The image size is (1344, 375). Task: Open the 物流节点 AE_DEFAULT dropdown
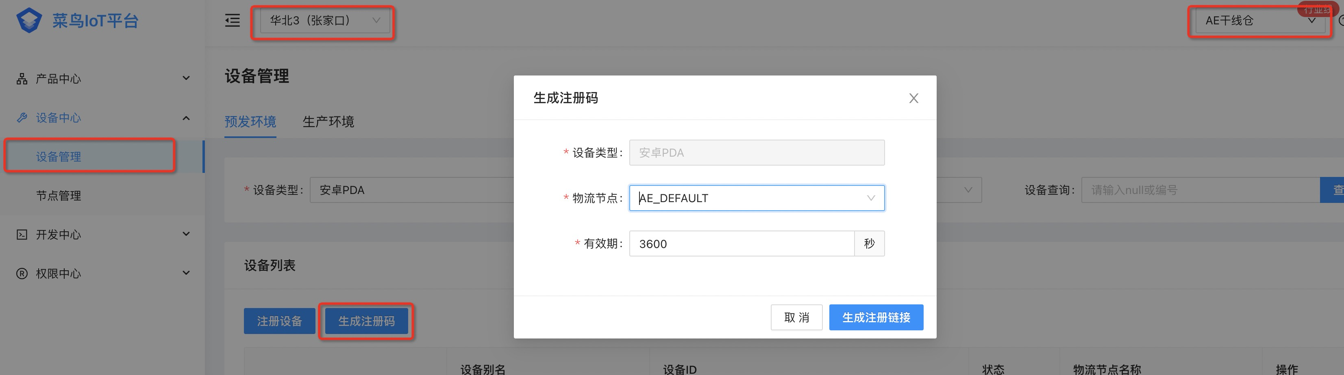pos(757,198)
